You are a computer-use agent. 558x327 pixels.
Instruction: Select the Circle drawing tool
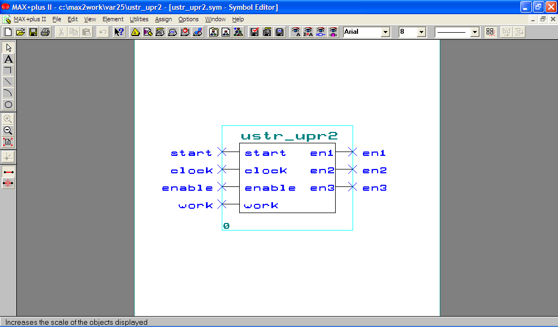[x=8, y=105]
